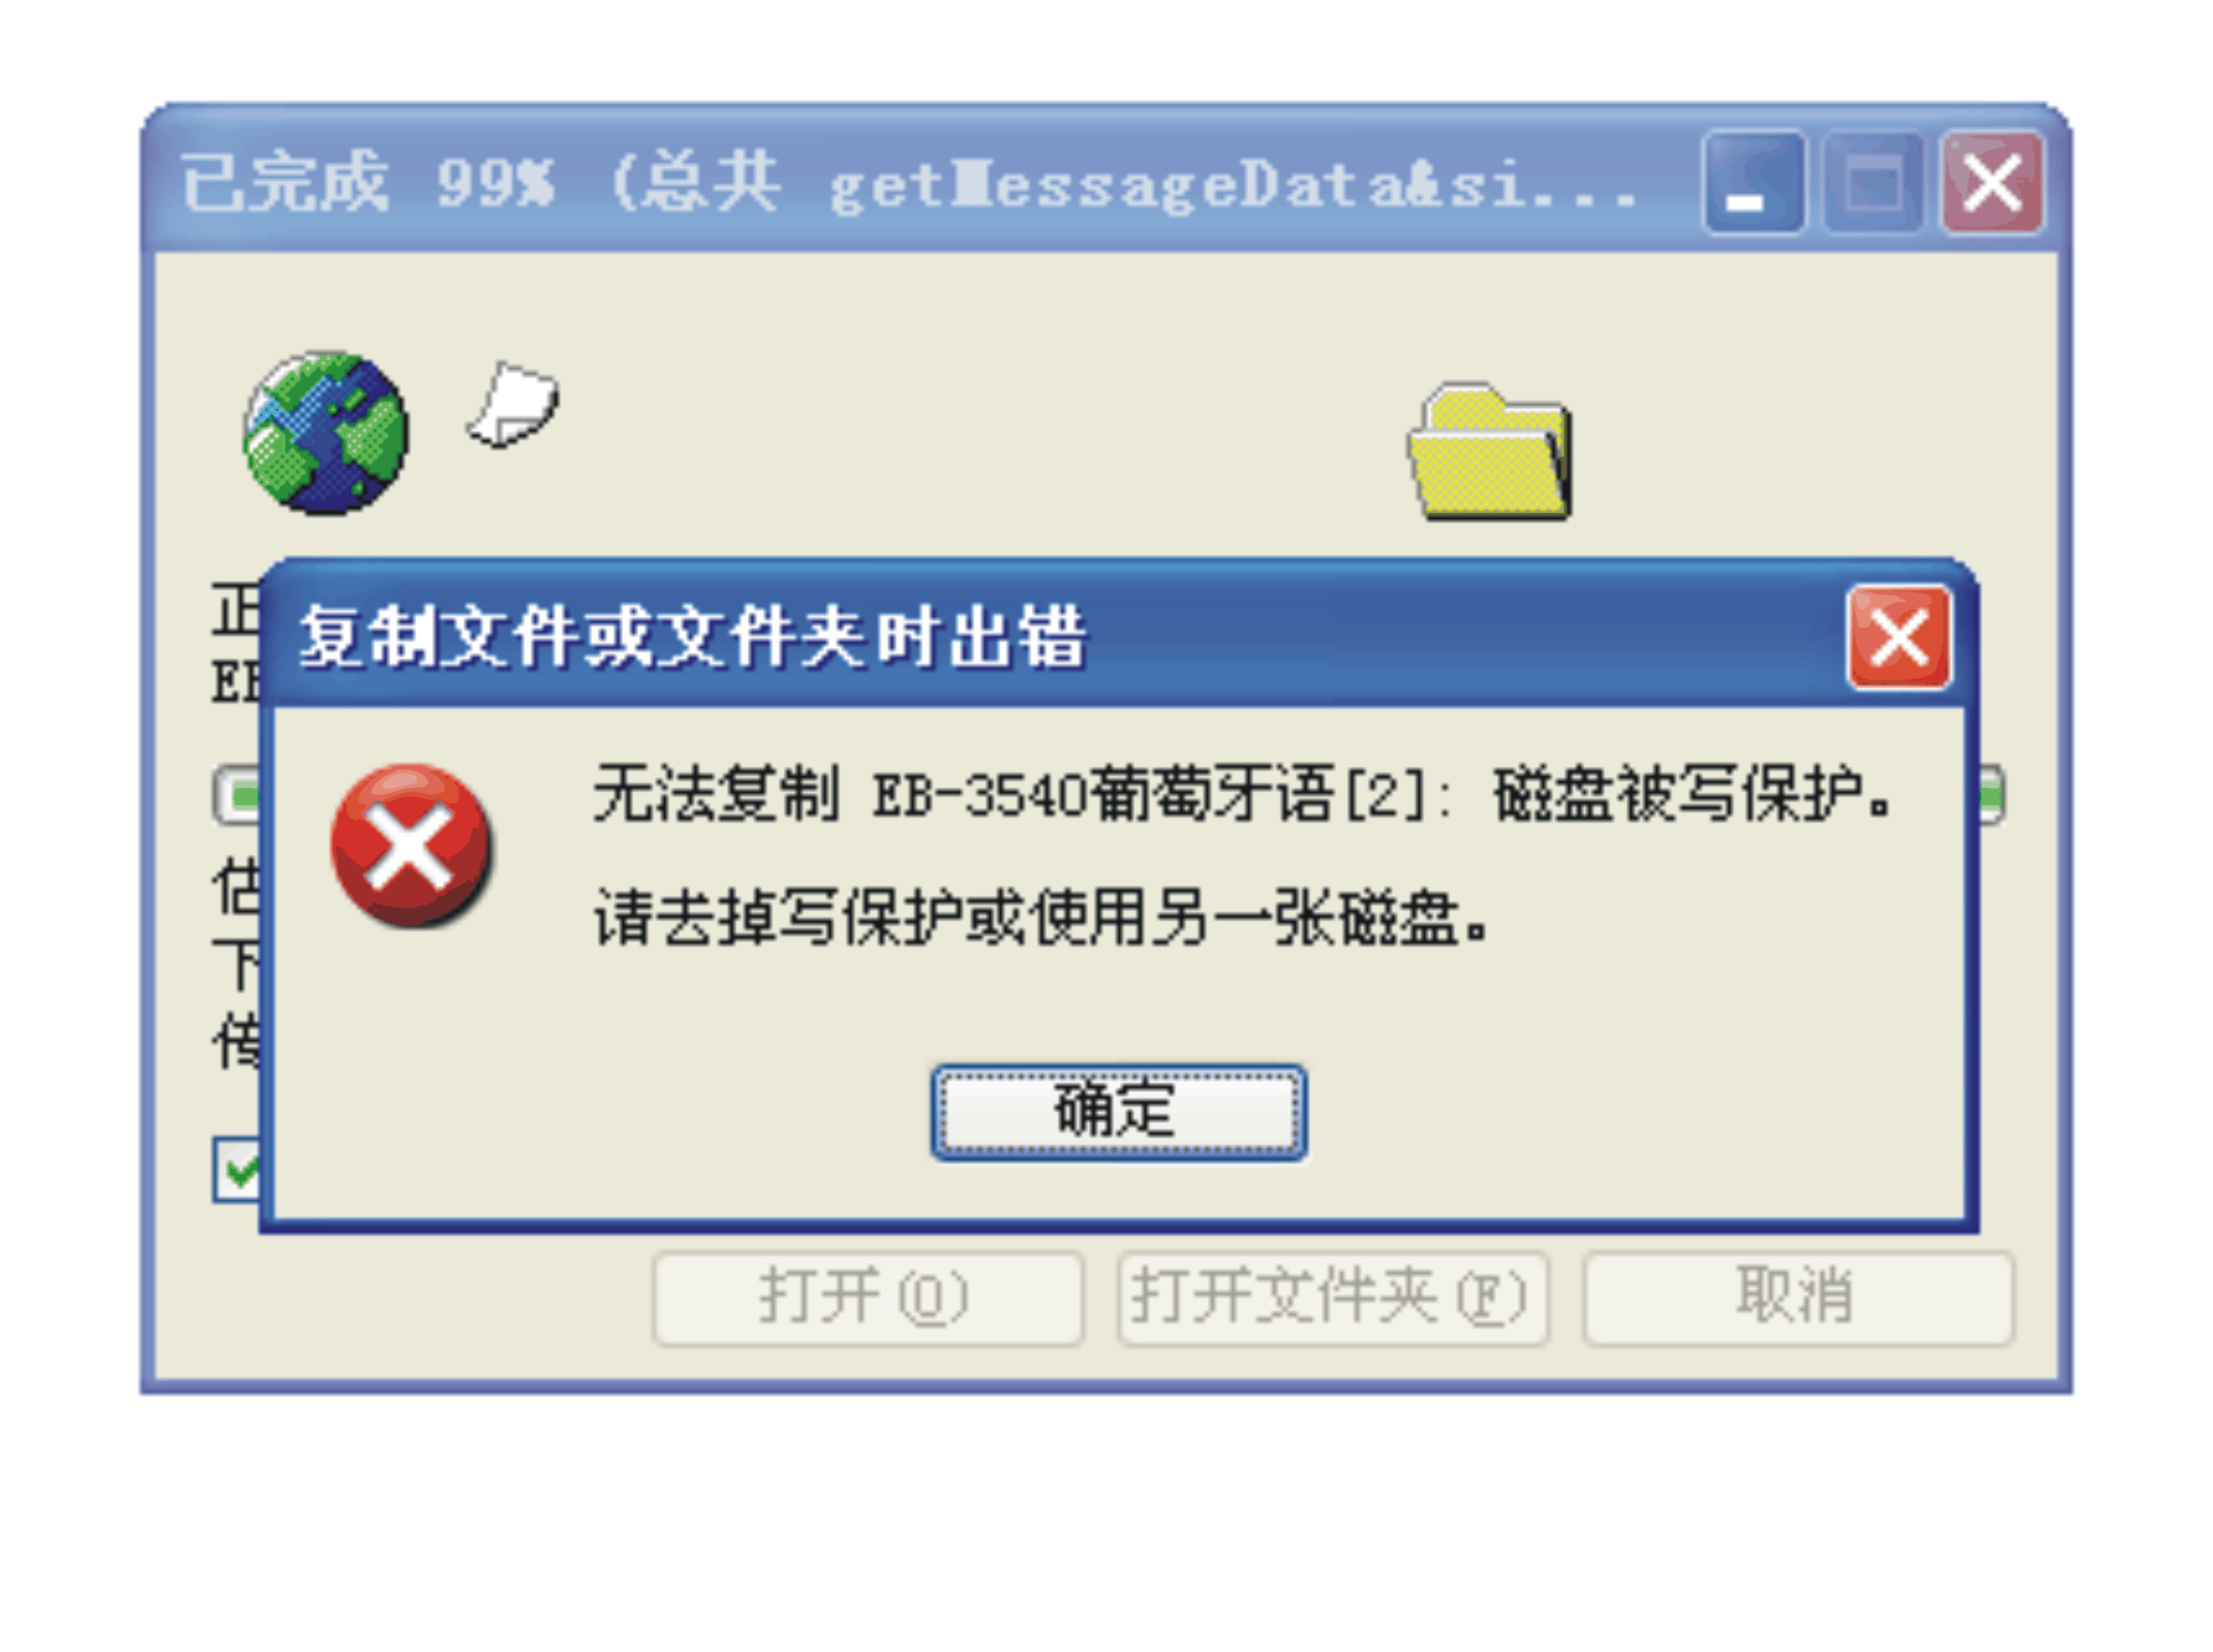The image size is (2213, 1652).
Task: Click the greyed maximize button in title bar
Action: click(x=1872, y=183)
